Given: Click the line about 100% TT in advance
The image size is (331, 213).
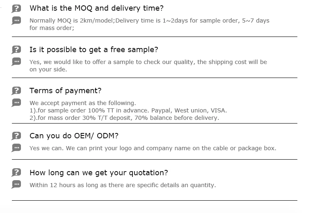Looking at the screenshot, I should [x=128, y=110].
